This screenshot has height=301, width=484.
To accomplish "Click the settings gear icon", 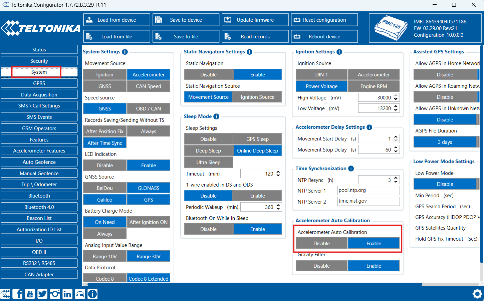I will click(477, 294).
